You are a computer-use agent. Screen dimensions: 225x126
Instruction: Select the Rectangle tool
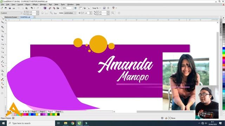click(2, 44)
